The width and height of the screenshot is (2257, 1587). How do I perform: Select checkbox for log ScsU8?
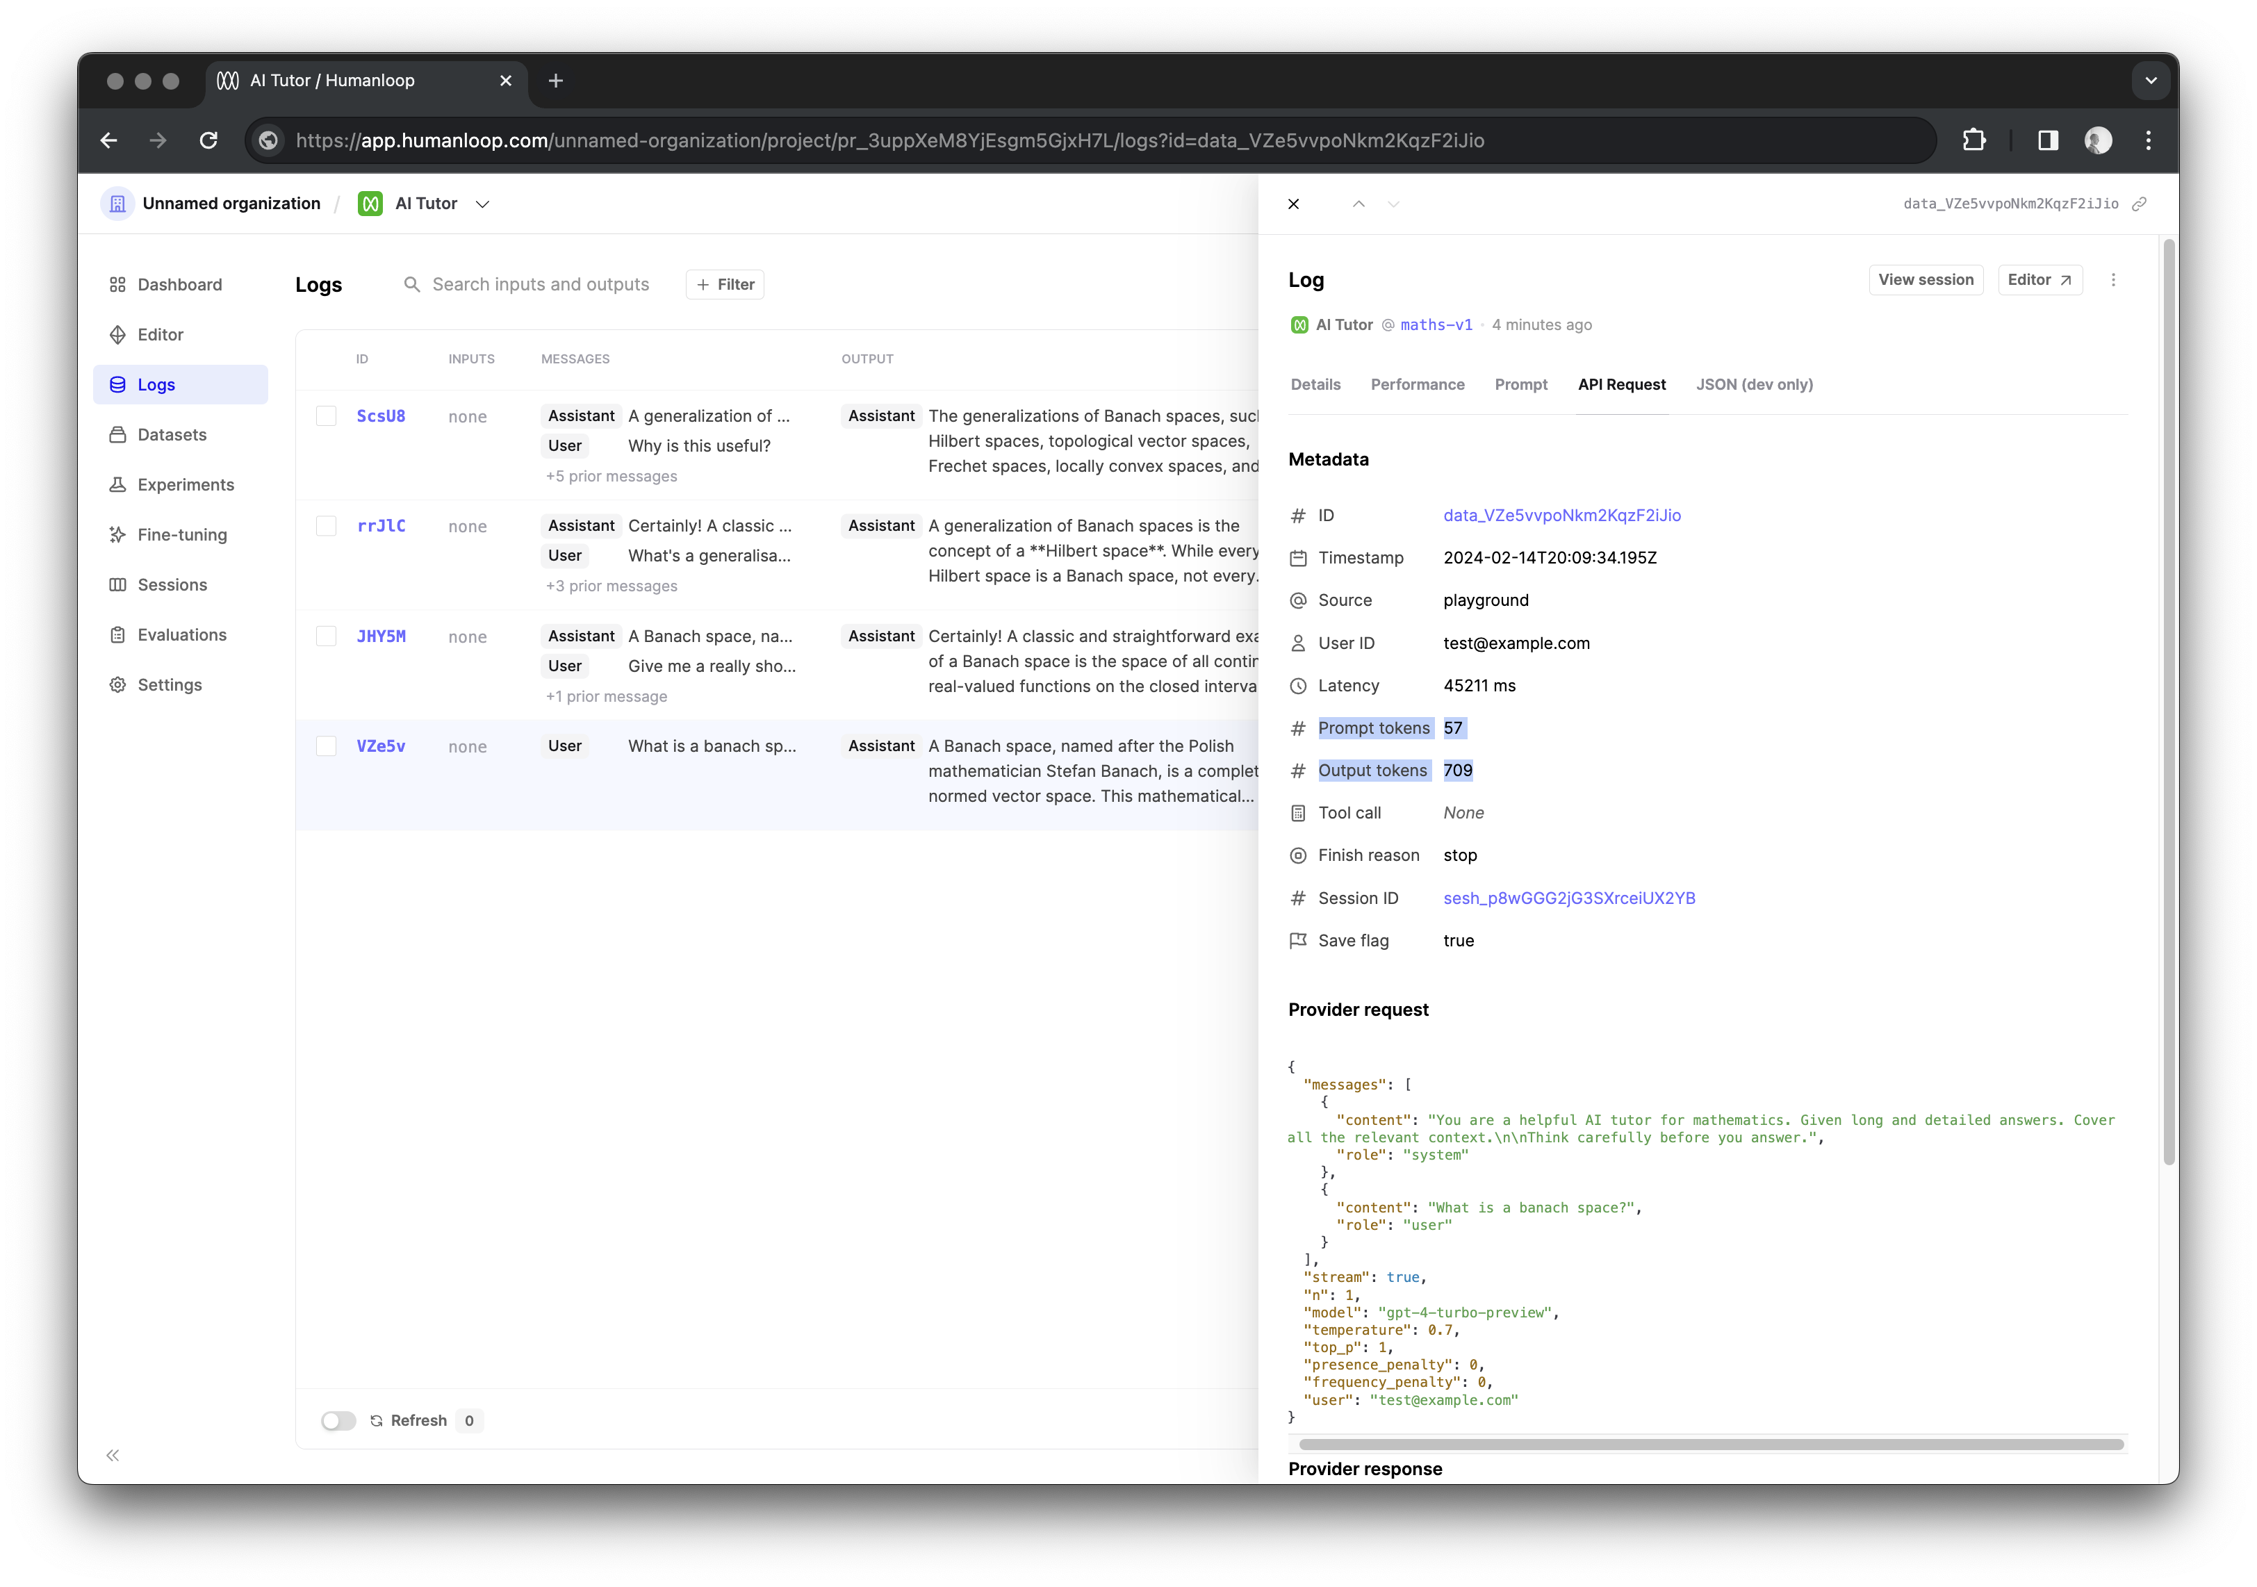click(327, 416)
